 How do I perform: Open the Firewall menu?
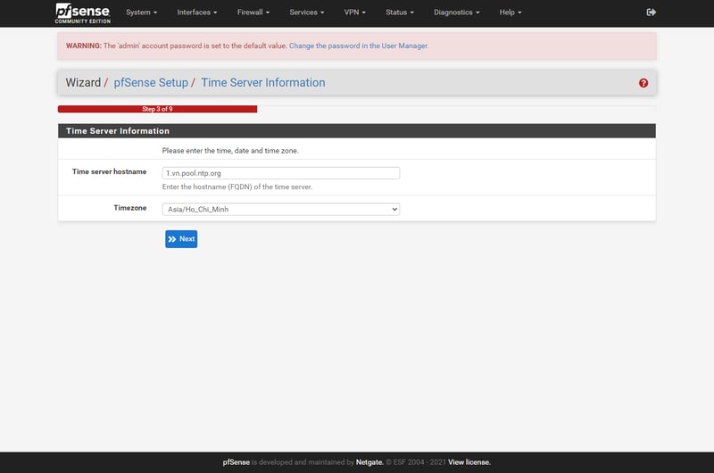pos(253,12)
